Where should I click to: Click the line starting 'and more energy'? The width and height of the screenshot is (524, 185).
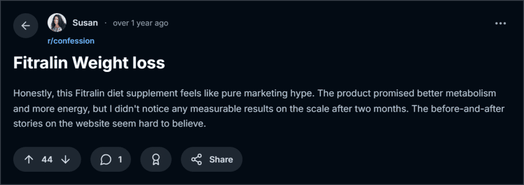point(259,109)
